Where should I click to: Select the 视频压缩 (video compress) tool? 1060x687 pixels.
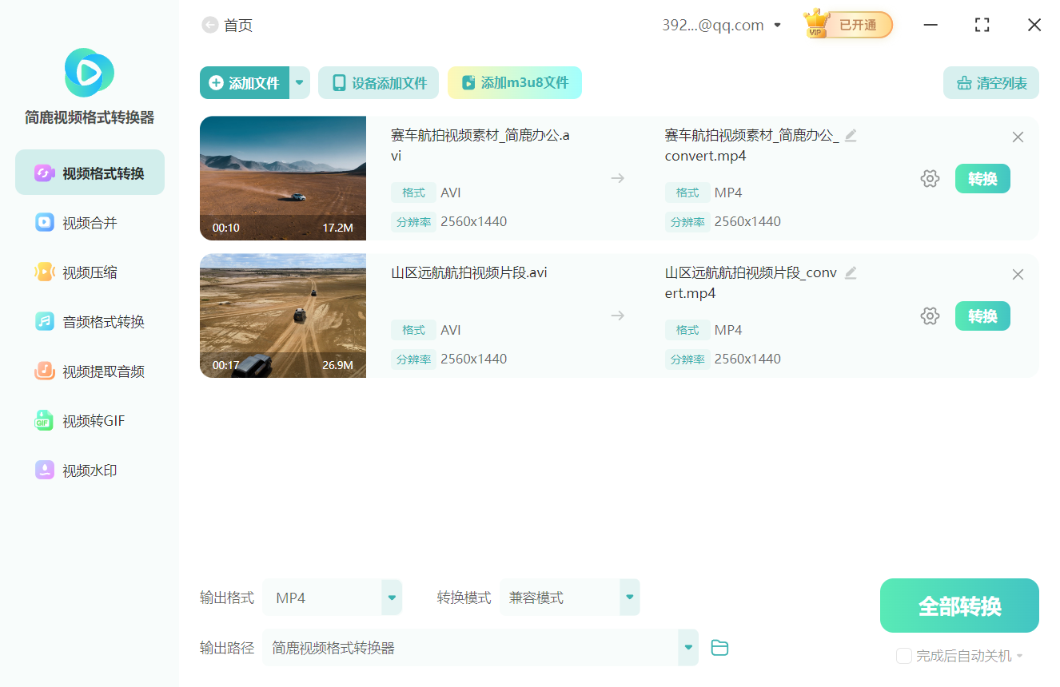(x=89, y=272)
